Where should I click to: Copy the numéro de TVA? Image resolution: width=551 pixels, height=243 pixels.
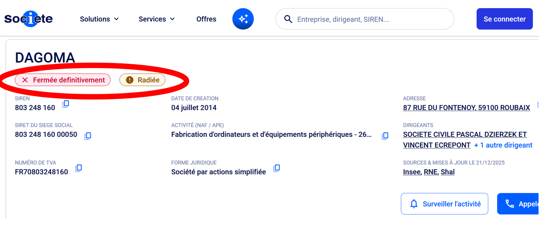coord(79,168)
